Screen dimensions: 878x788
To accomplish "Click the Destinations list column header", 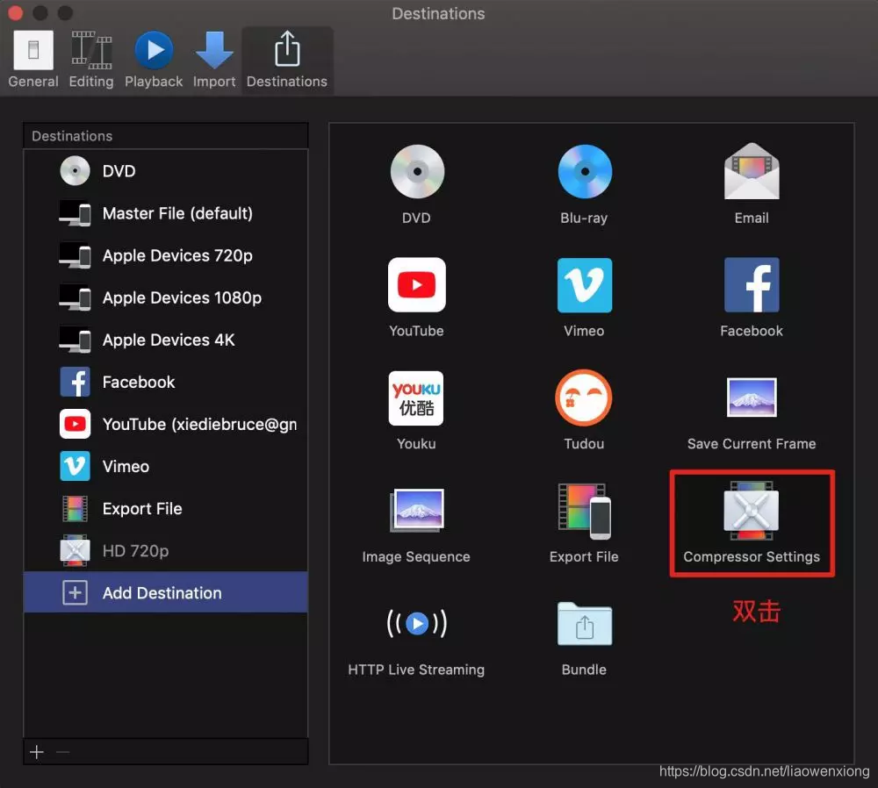I will pyautogui.click(x=166, y=136).
